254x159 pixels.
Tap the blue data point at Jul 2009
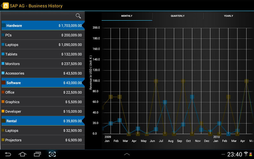click(165, 102)
